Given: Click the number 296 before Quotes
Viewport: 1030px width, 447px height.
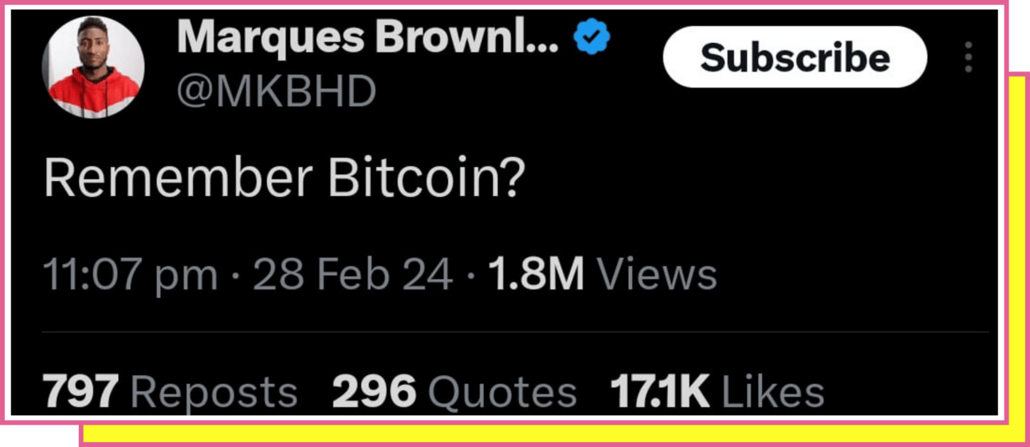Looking at the screenshot, I should click(x=375, y=392).
